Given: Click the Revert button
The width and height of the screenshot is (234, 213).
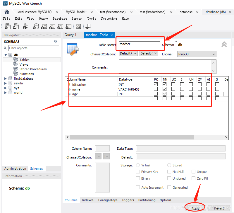Looking at the screenshot, I should coord(219,208).
